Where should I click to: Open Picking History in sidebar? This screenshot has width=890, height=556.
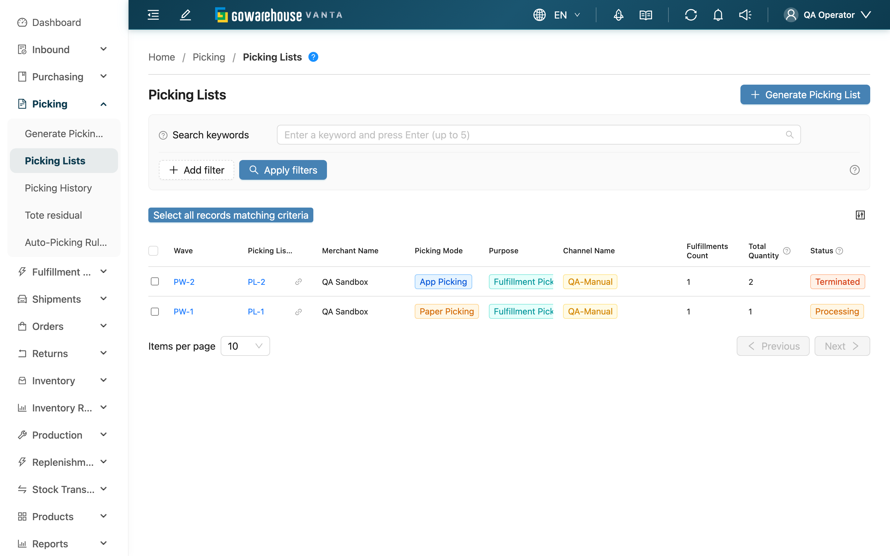click(x=64, y=188)
